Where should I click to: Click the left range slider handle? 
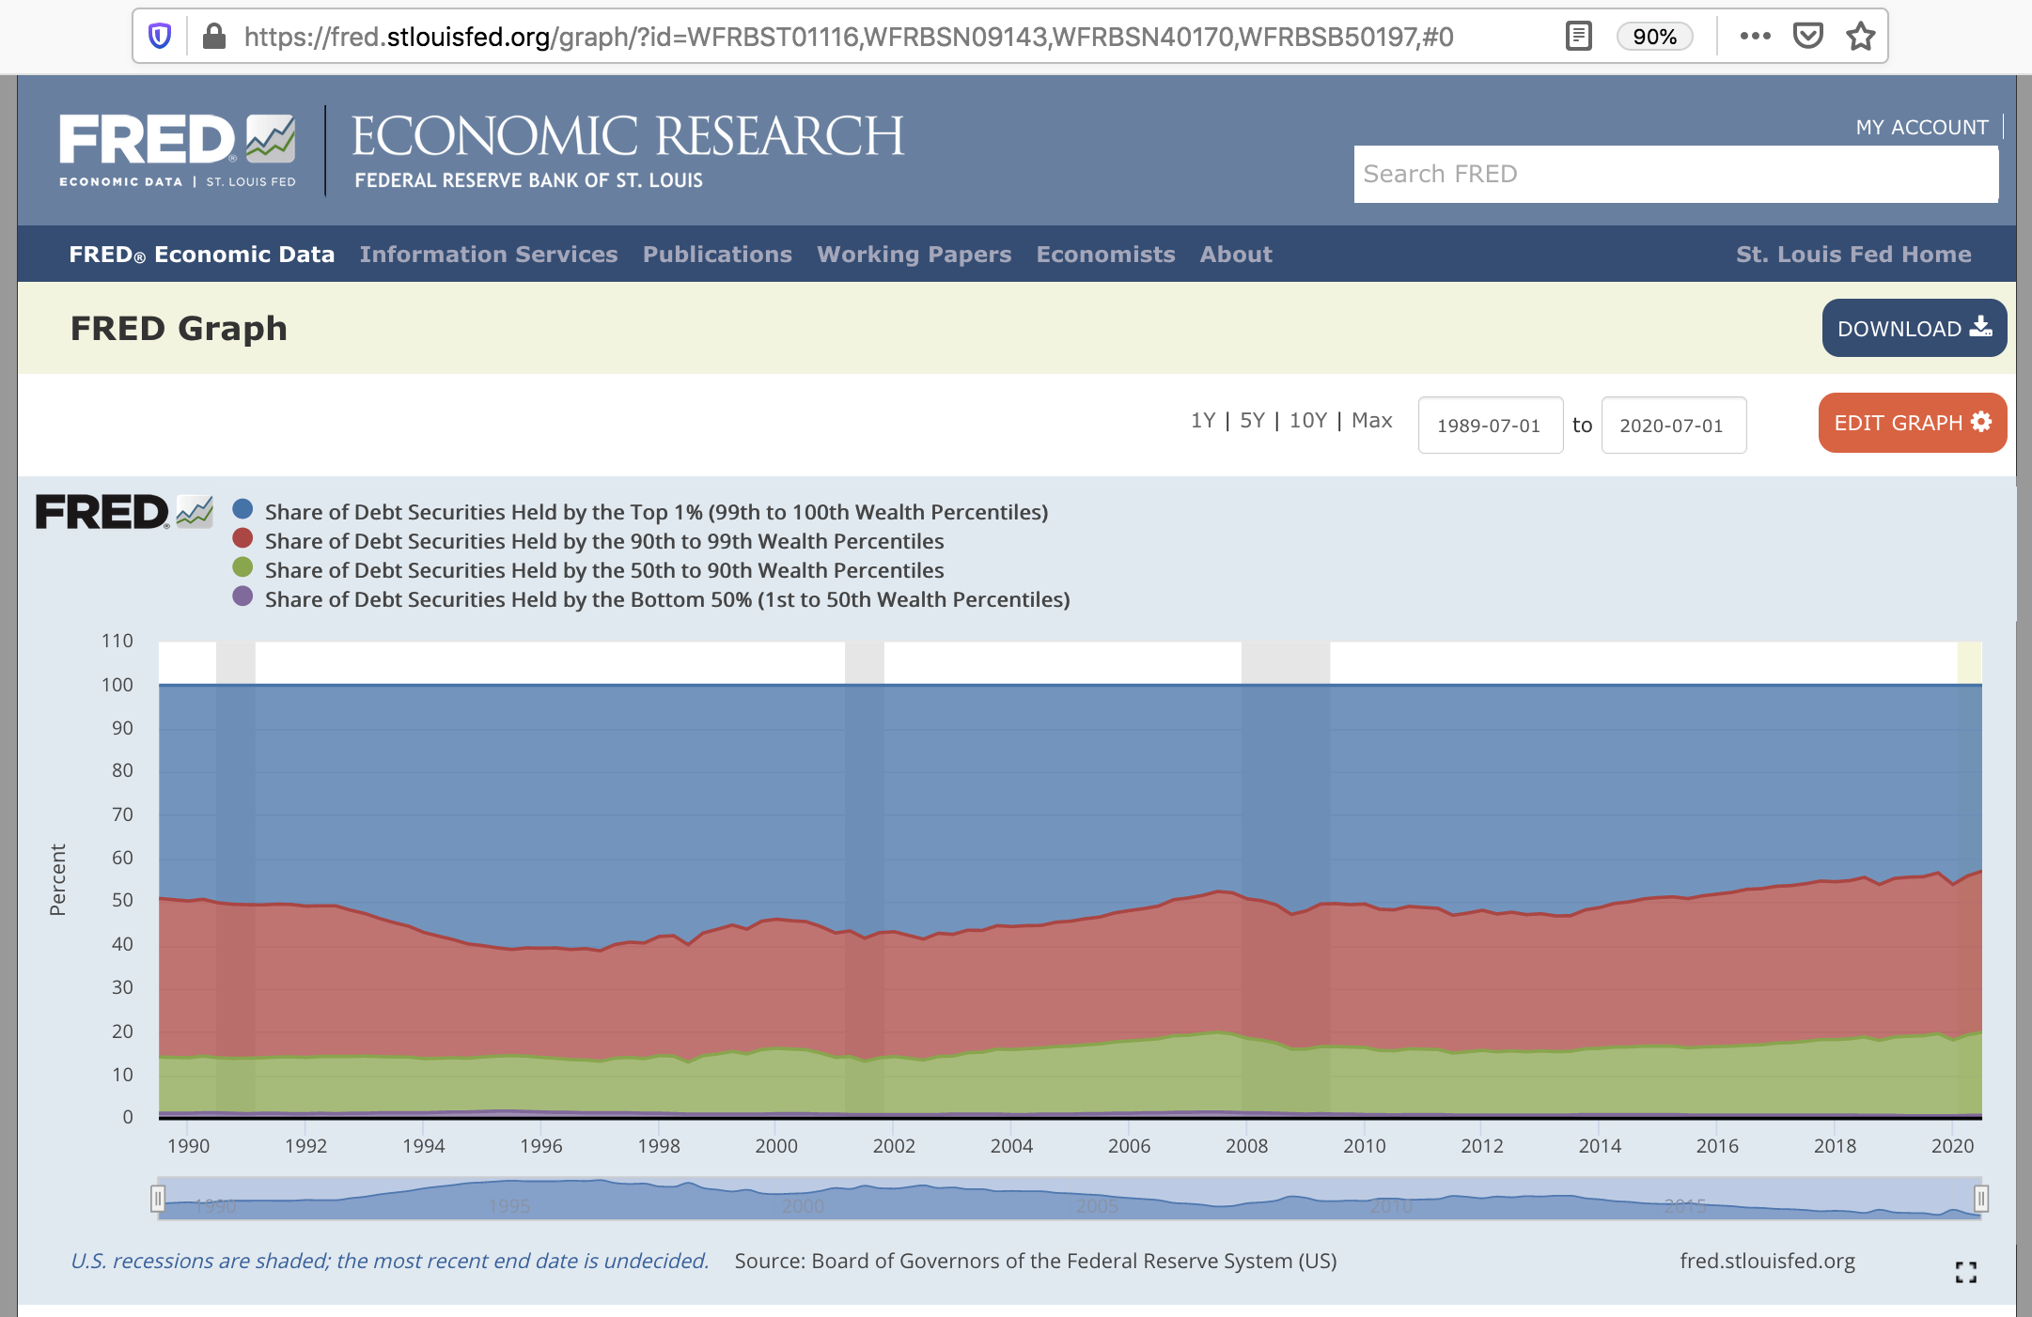click(158, 1198)
